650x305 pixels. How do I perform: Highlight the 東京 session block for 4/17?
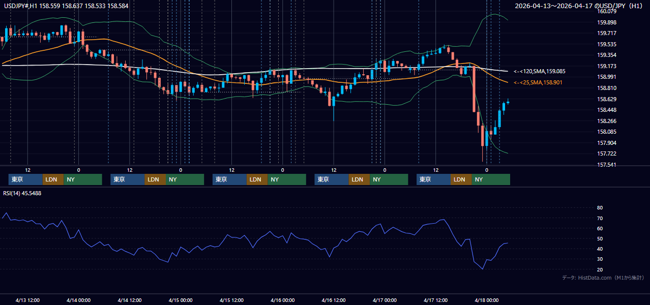[x=433, y=179]
